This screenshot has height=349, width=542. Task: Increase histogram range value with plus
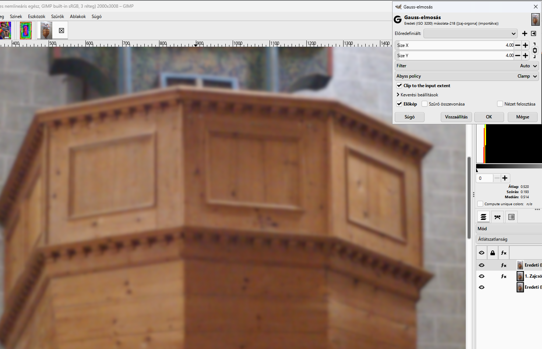505,178
